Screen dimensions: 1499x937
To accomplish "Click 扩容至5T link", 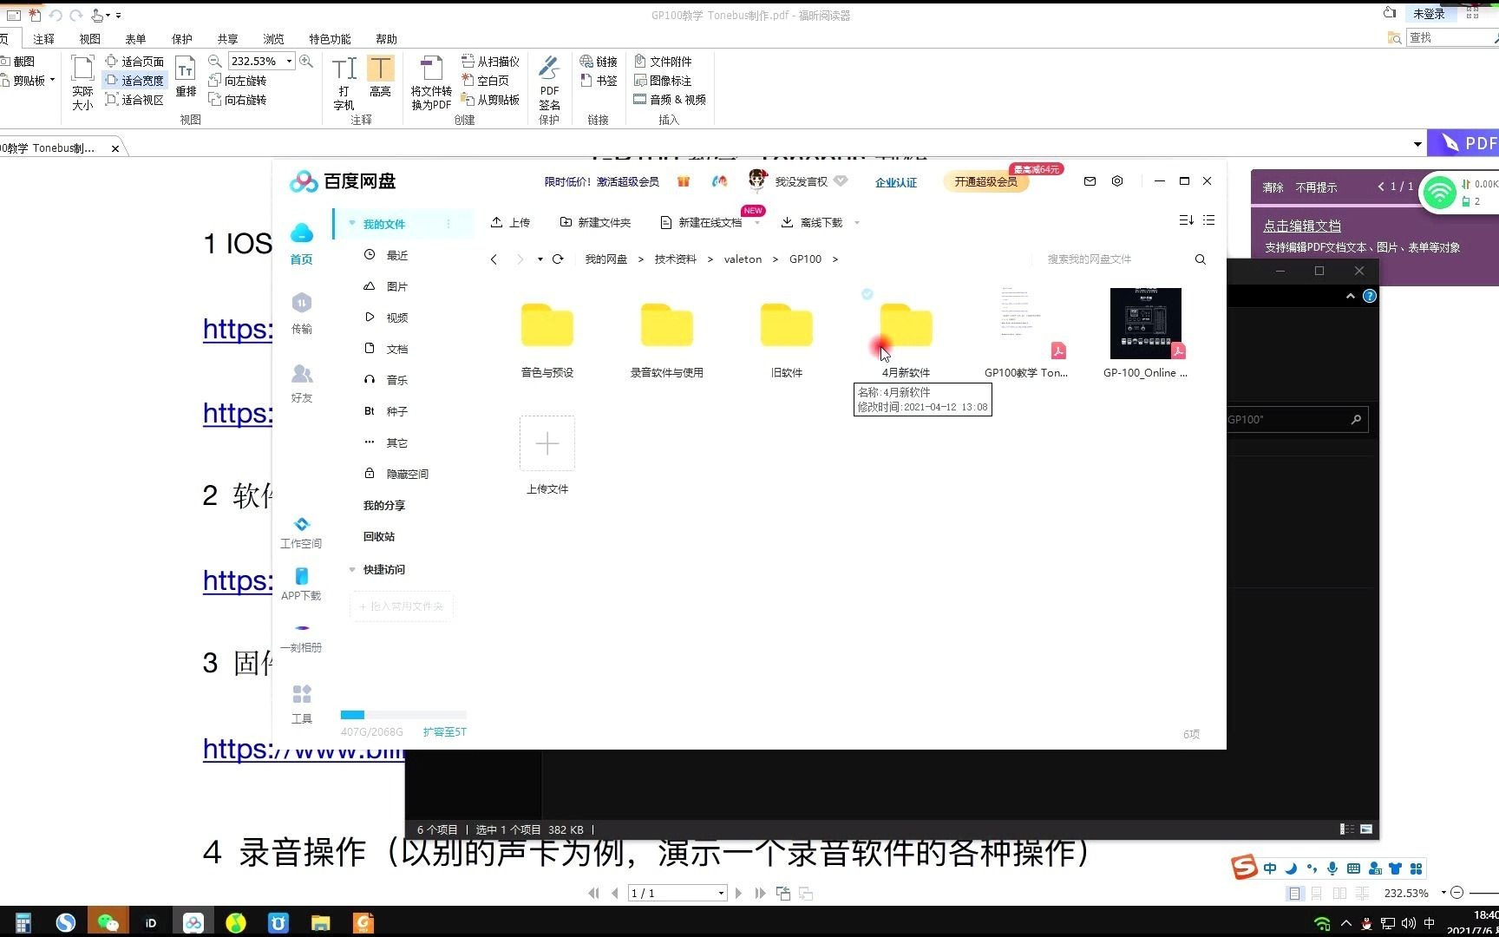I will [x=444, y=732].
